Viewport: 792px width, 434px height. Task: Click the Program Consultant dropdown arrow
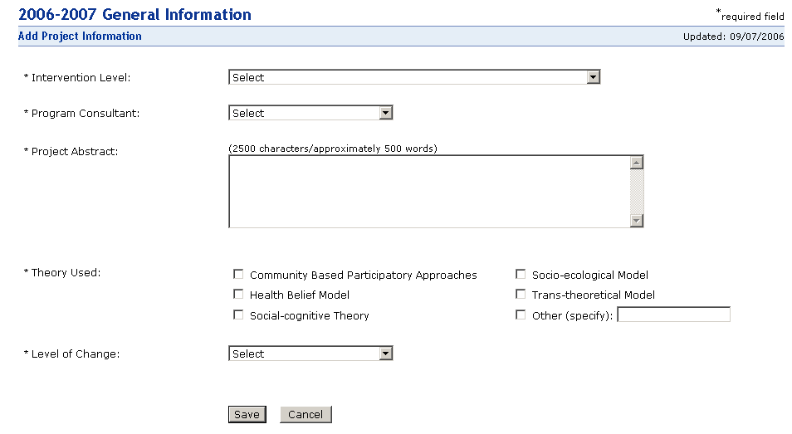[385, 113]
